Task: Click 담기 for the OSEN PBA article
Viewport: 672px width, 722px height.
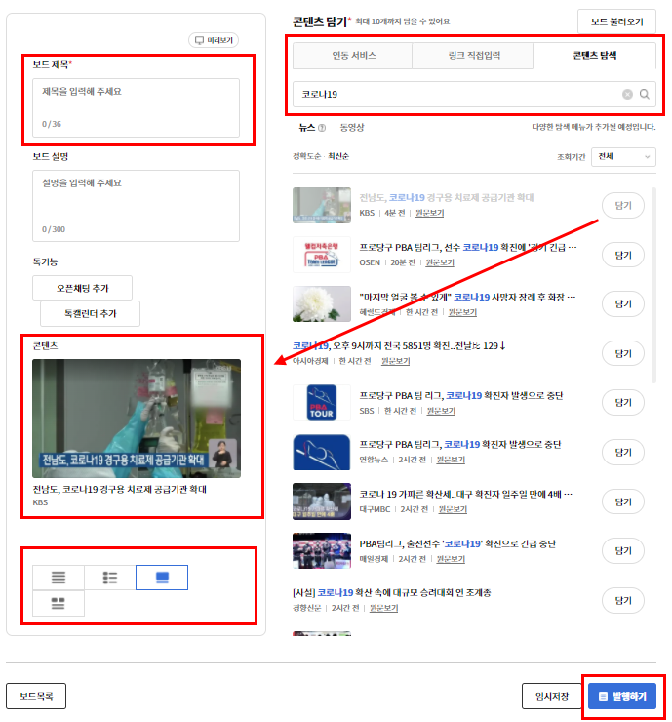Action: [x=623, y=255]
